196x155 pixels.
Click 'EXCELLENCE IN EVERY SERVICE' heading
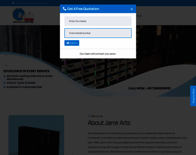pyautogui.click(x=27, y=71)
